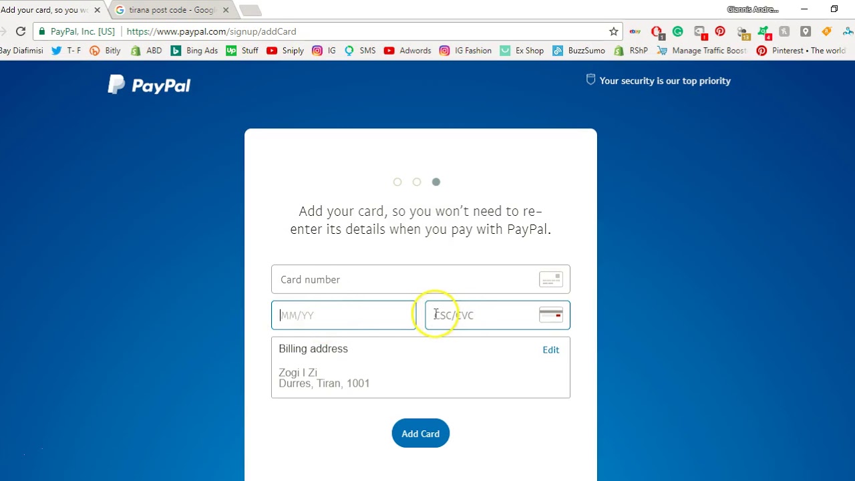Click the second step progress dot
The width and height of the screenshot is (855, 481).
click(417, 182)
